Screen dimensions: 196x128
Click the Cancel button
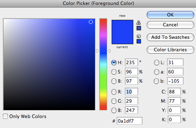170,25
